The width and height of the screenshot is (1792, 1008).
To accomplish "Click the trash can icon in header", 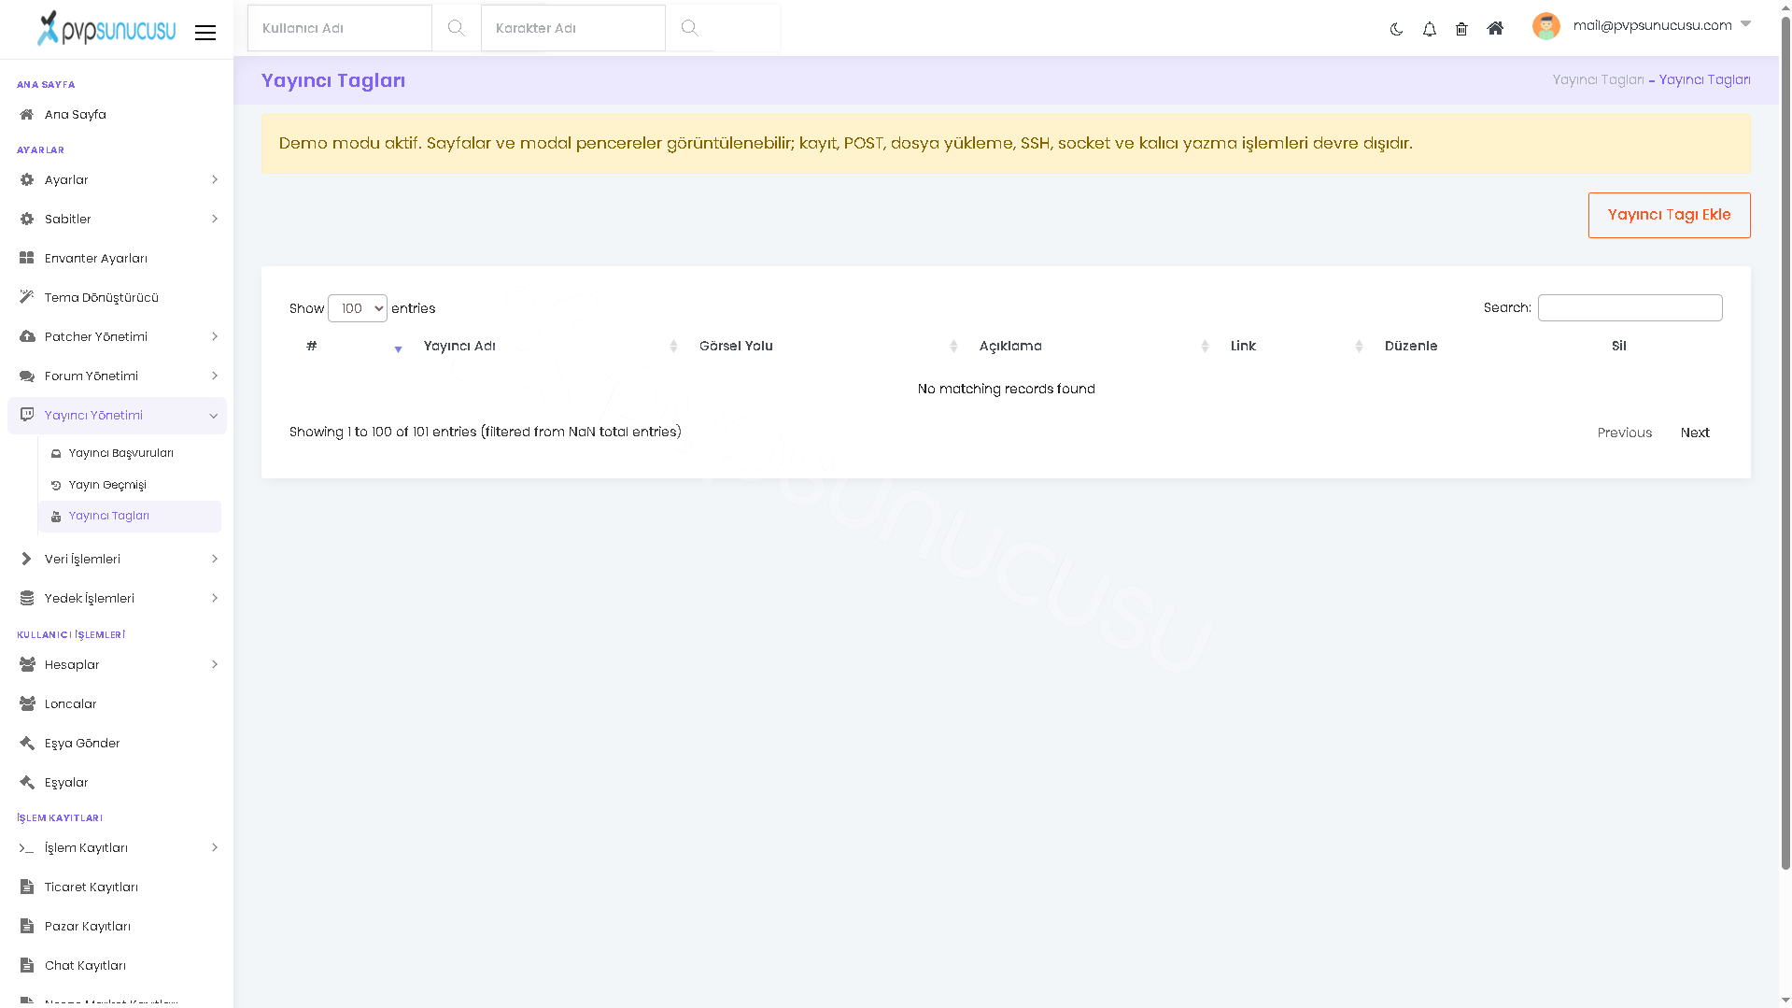I will pyautogui.click(x=1461, y=29).
